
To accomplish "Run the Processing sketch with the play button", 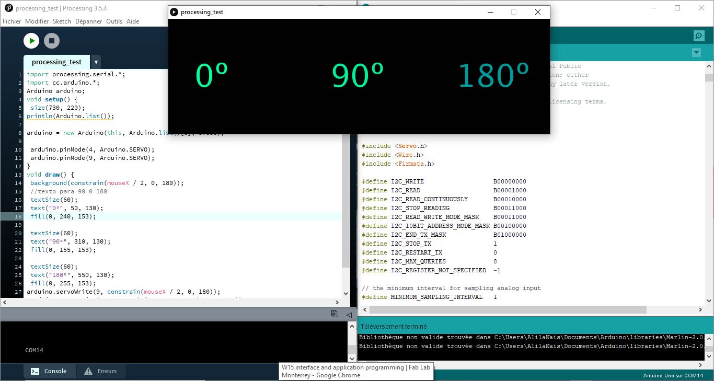I will point(31,41).
